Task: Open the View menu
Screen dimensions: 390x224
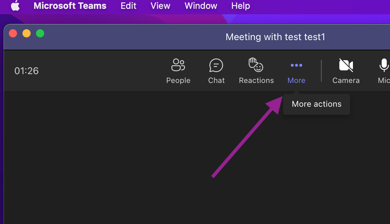Action: (x=160, y=6)
